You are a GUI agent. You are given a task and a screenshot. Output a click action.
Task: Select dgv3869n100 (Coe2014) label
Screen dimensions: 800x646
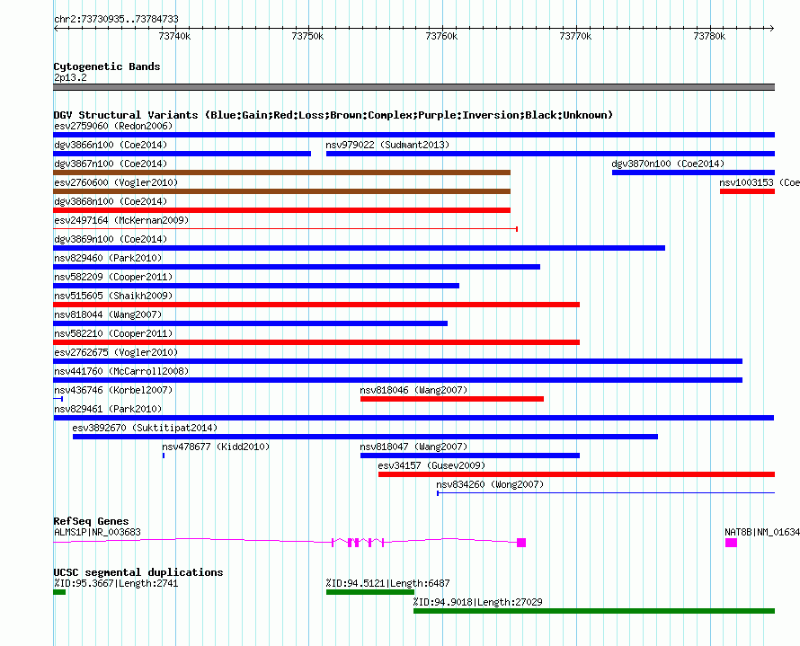point(111,239)
